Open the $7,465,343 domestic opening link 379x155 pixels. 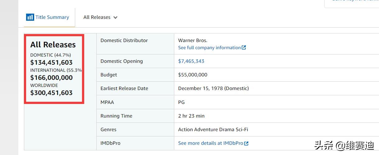point(191,61)
